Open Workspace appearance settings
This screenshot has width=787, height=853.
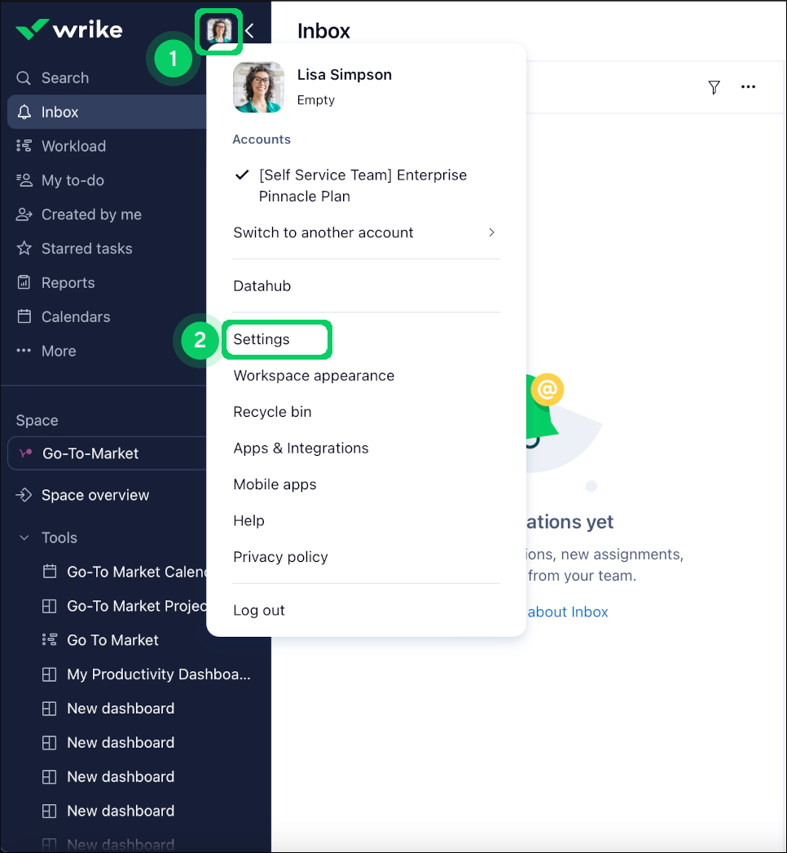tap(314, 376)
